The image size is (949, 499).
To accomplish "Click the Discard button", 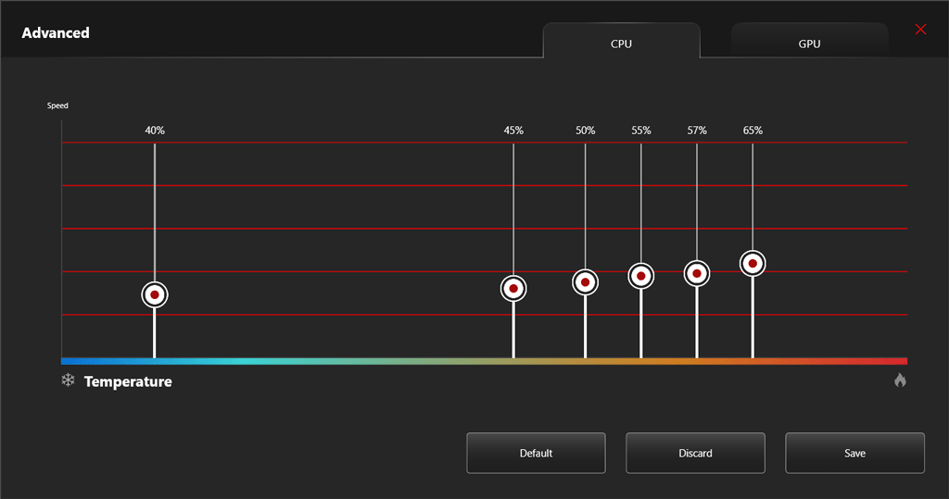I will tap(695, 453).
